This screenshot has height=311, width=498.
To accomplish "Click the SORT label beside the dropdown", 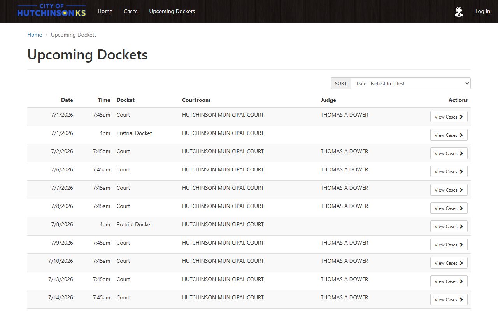I will point(341,83).
